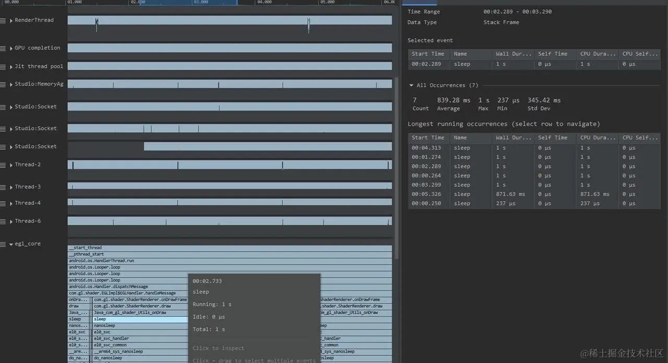
Task: Click the reorder handle beside Thread-2
Action: (3, 165)
